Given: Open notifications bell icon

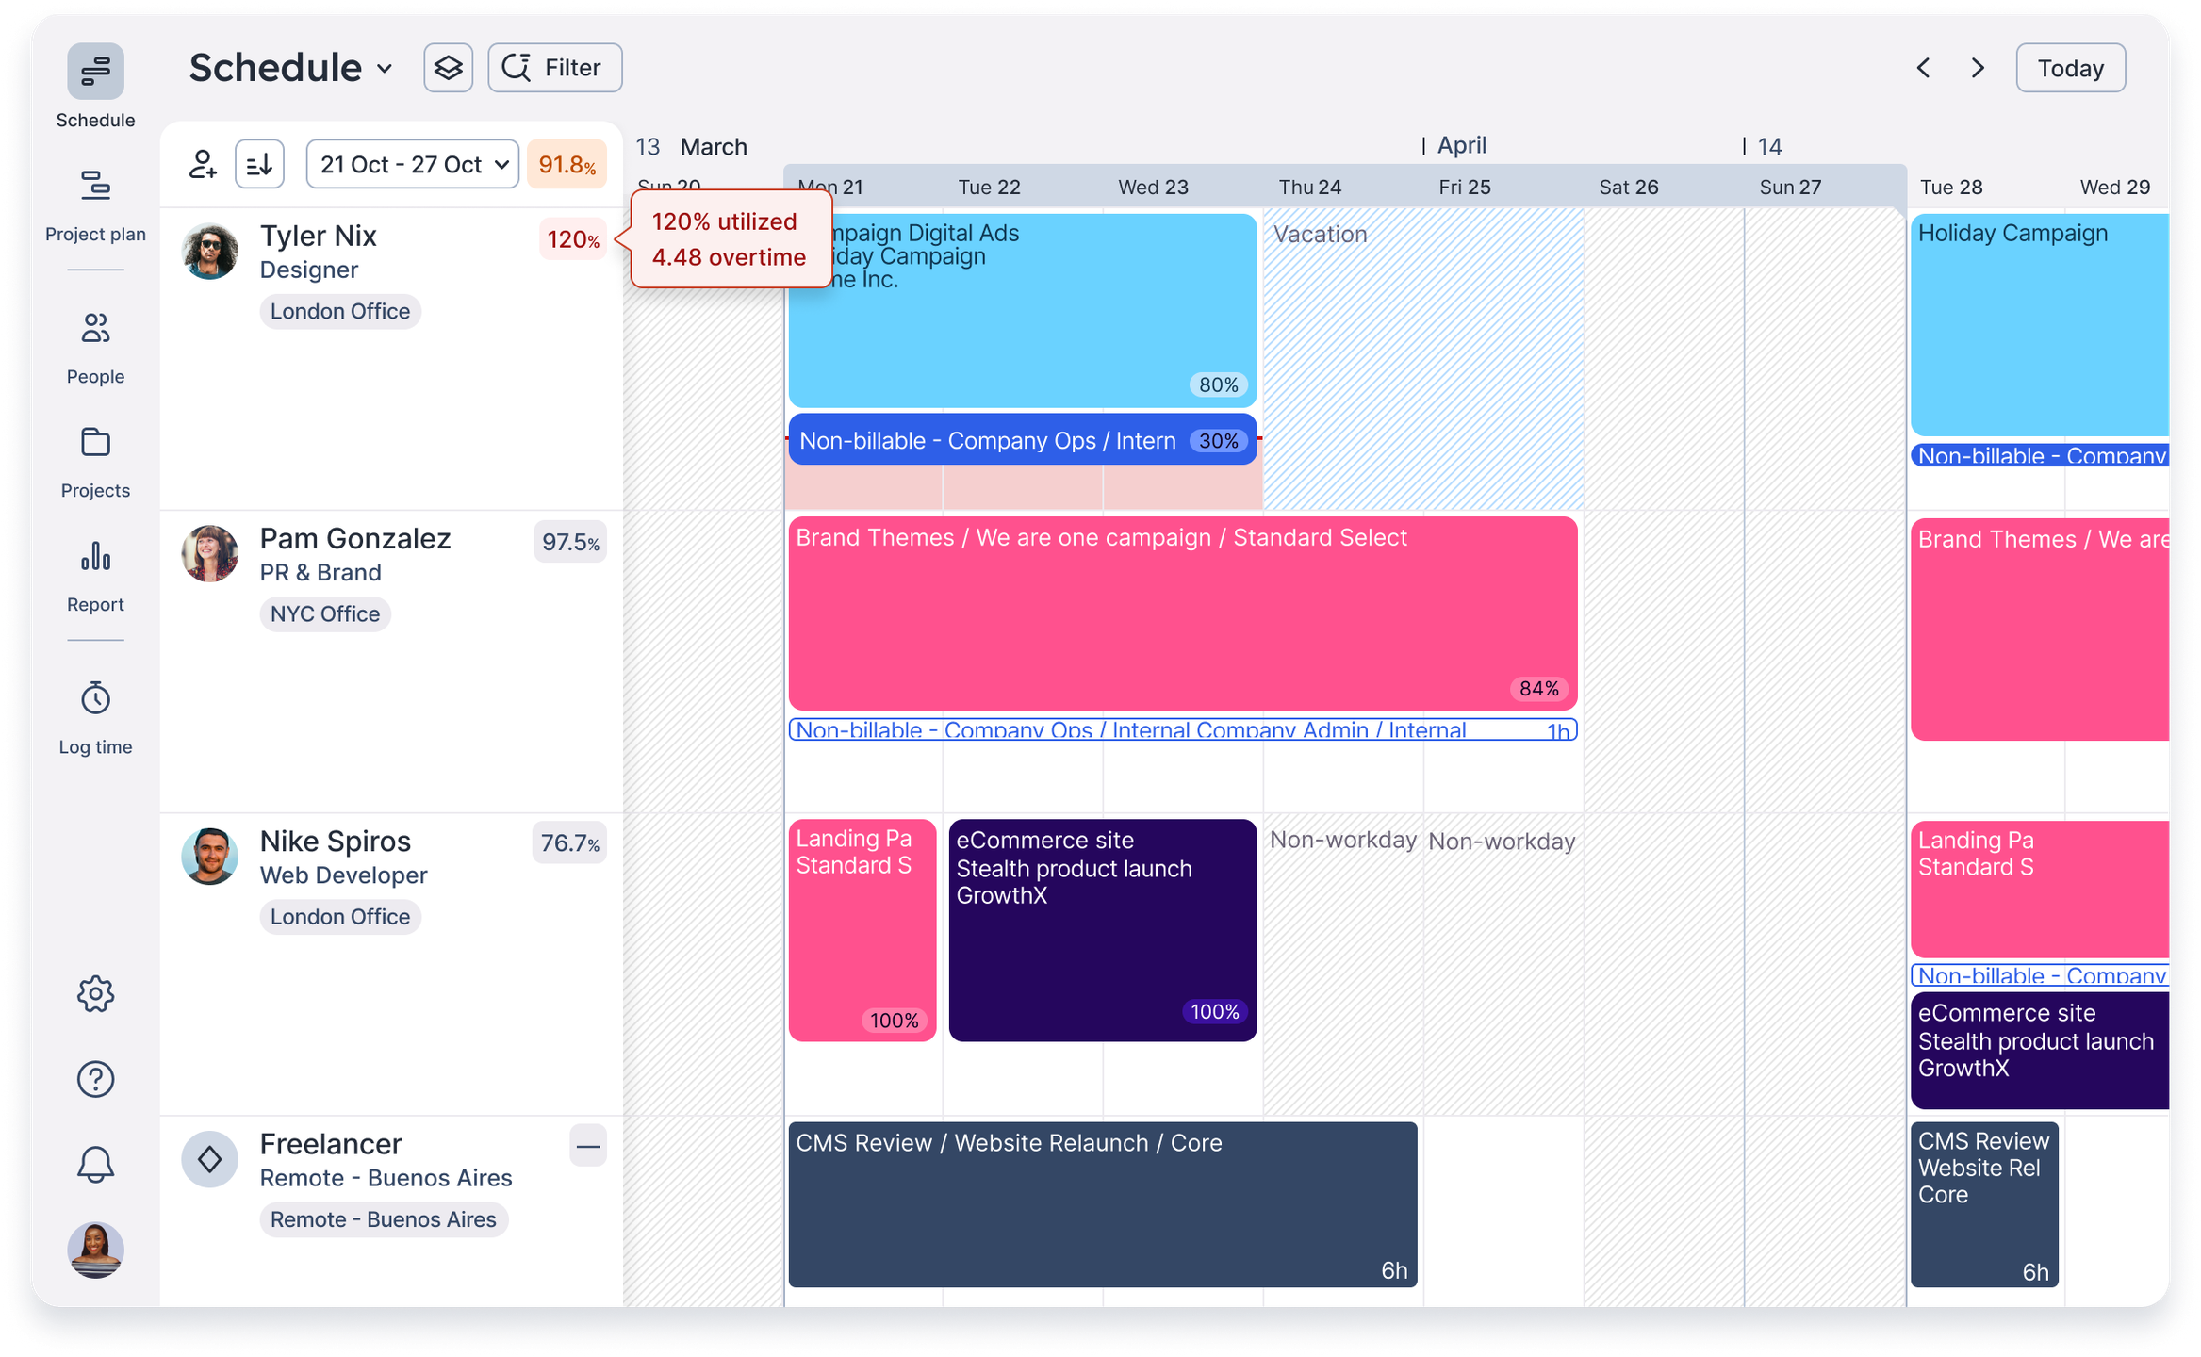Looking at the screenshot, I should coord(95,1164).
